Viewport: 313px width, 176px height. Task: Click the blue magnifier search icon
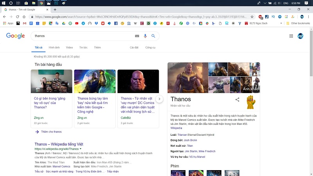153,36
